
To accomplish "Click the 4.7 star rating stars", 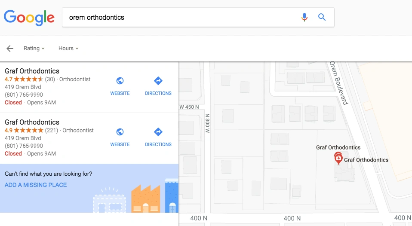I will 29,79.
